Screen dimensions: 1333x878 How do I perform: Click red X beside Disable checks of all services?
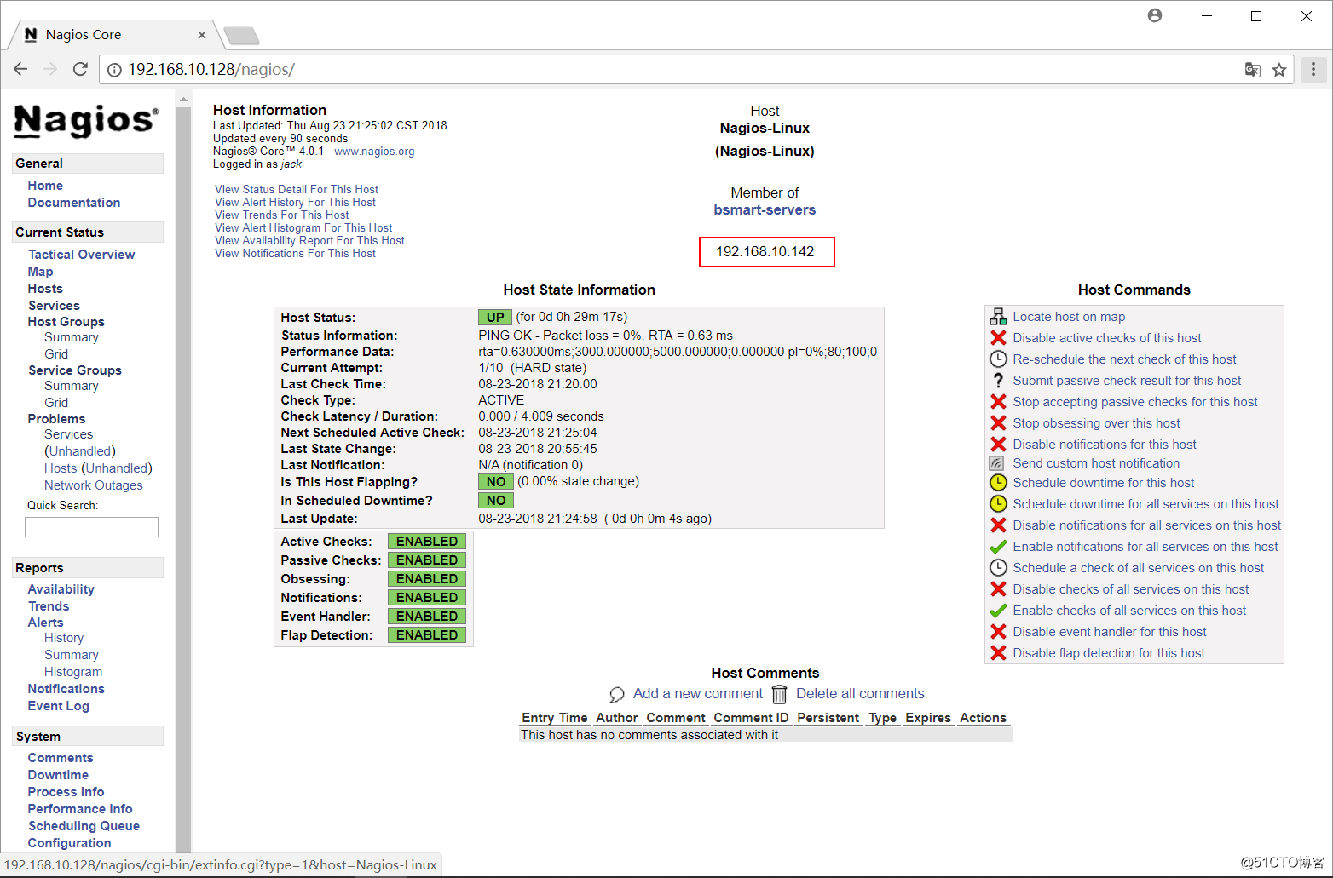click(x=998, y=589)
